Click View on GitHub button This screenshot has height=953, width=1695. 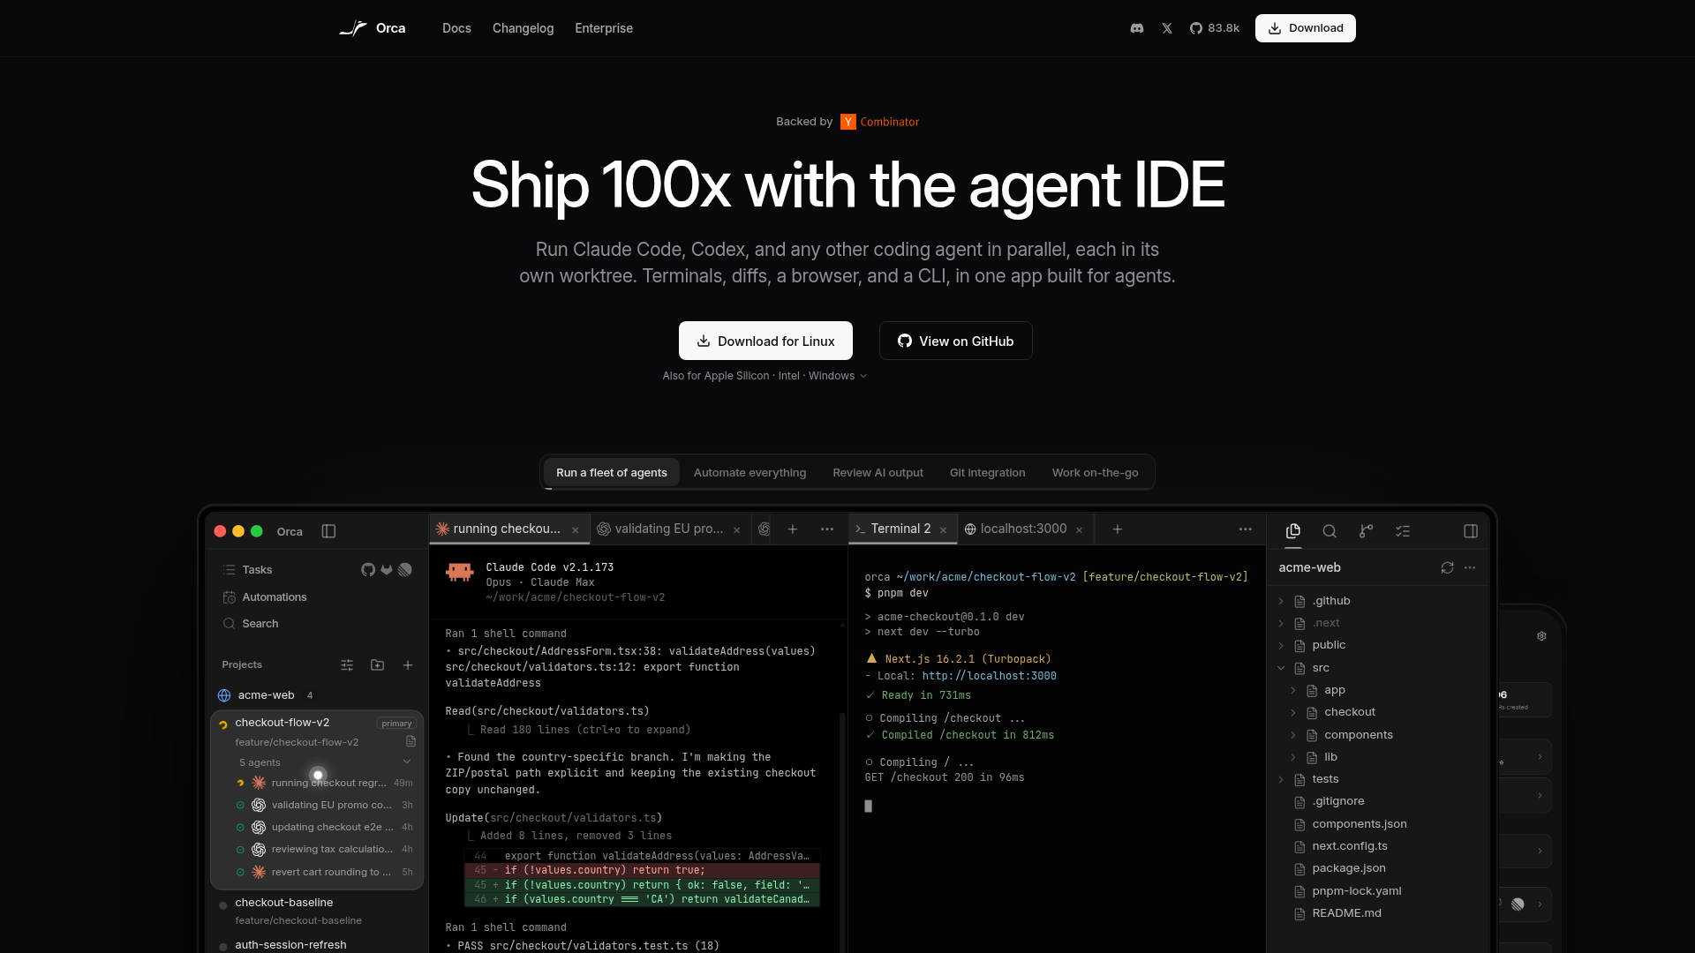955,341
